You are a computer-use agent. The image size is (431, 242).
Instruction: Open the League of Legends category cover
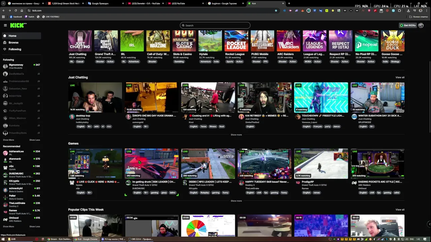(314, 41)
